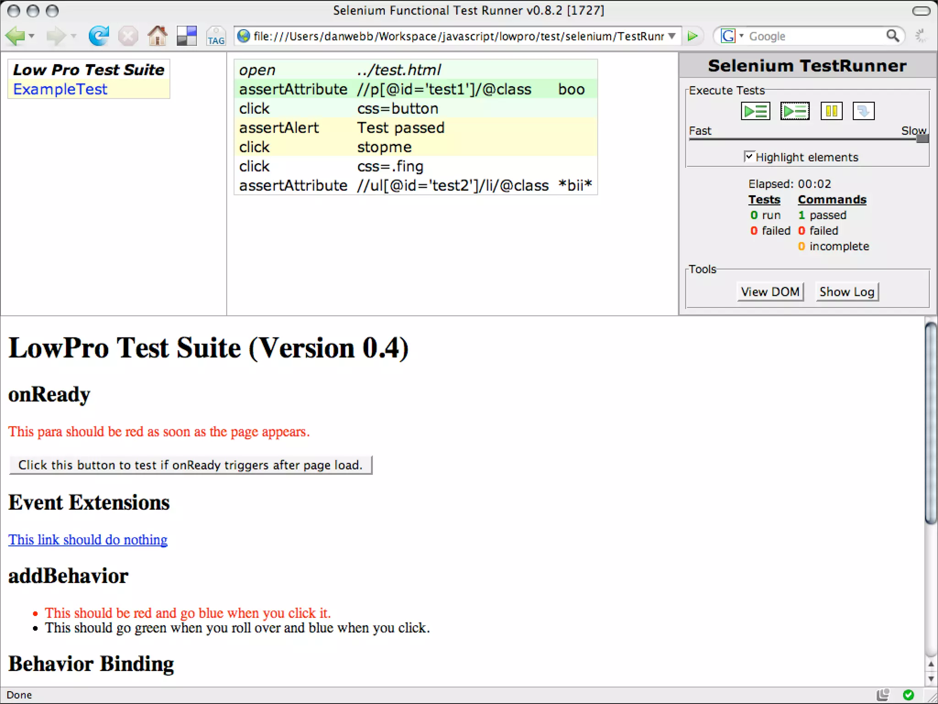Screen dimensions: 938x704
Task: Click the View DOM button
Action: (x=770, y=291)
